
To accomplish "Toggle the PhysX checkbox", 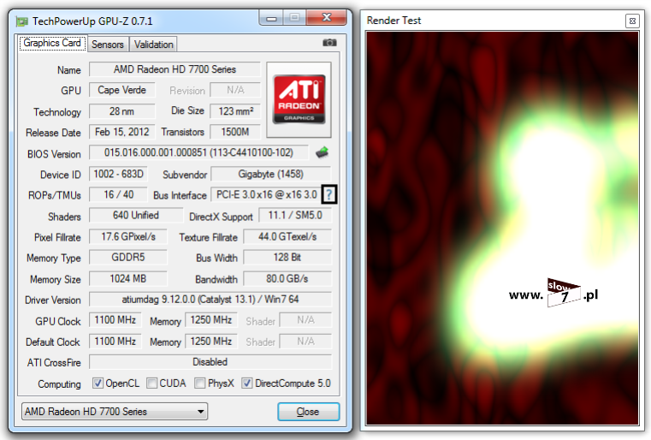I will 199,384.
